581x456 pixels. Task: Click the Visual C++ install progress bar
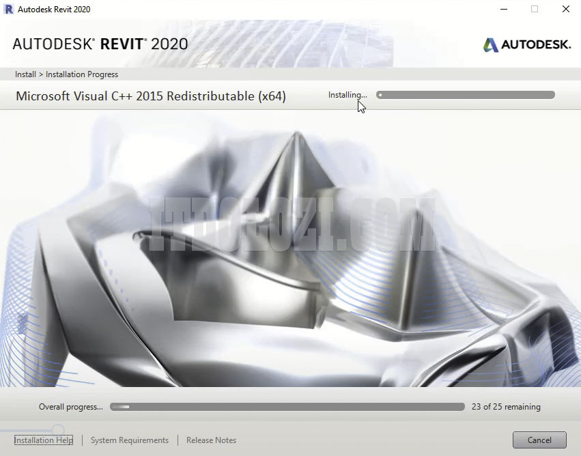pyautogui.click(x=466, y=95)
